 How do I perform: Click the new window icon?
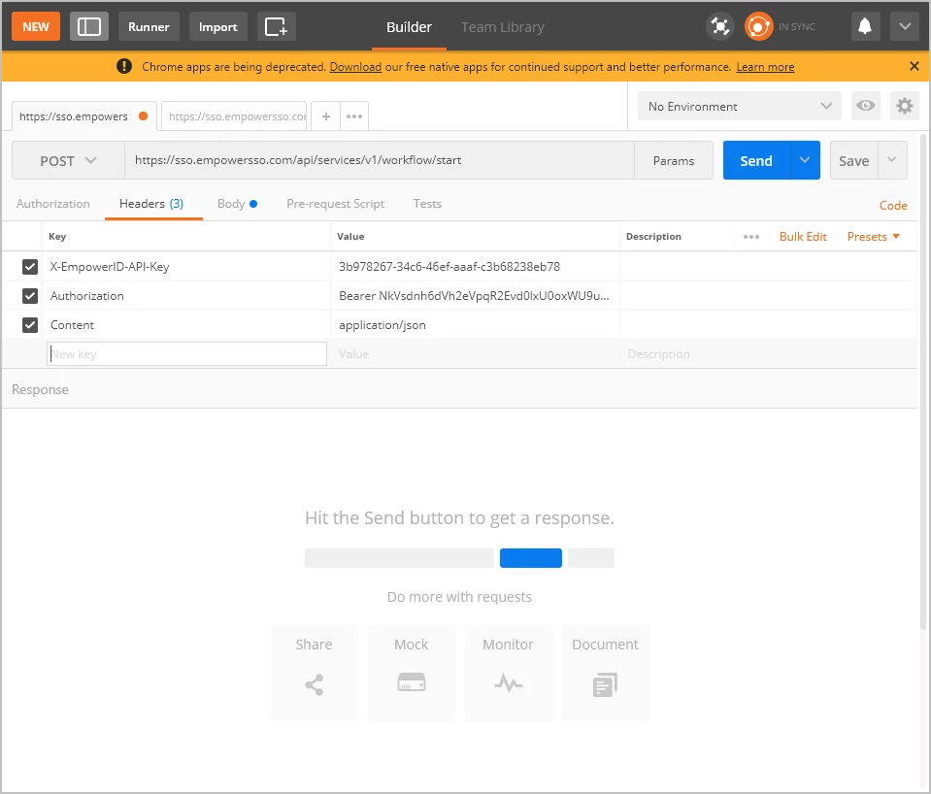pyautogui.click(x=277, y=26)
